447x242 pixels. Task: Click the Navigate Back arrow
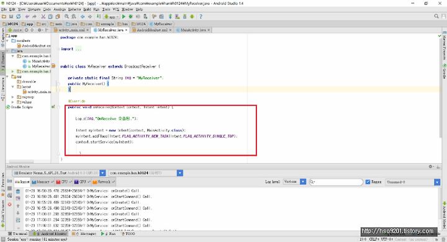tap(83, 17)
